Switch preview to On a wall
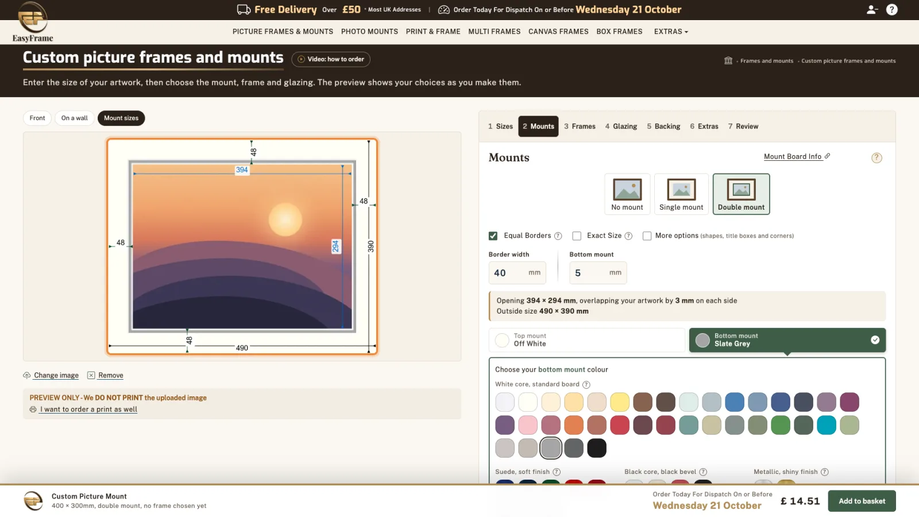 pos(75,118)
